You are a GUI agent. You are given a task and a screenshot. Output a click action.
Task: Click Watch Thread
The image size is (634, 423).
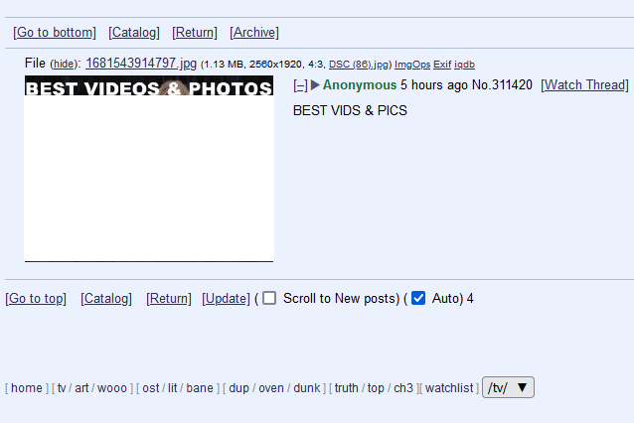tap(584, 84)
